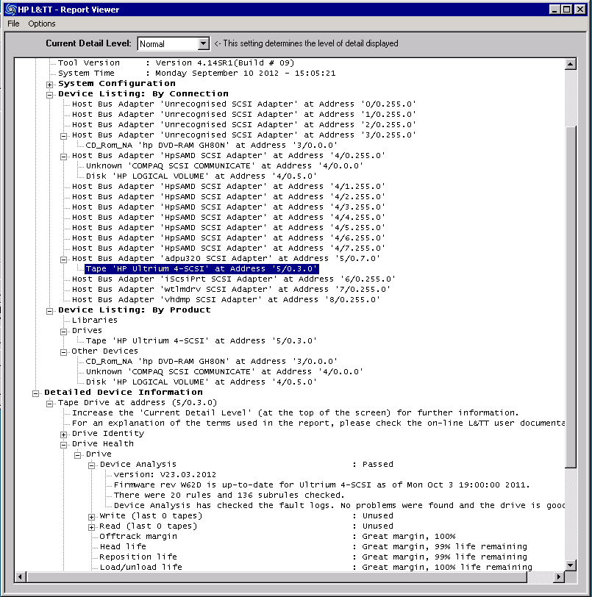The image size is (592, 597).
Task: Collapse Tape Drive at address (5/0.3.0)
Action: [x=49, y=403]
